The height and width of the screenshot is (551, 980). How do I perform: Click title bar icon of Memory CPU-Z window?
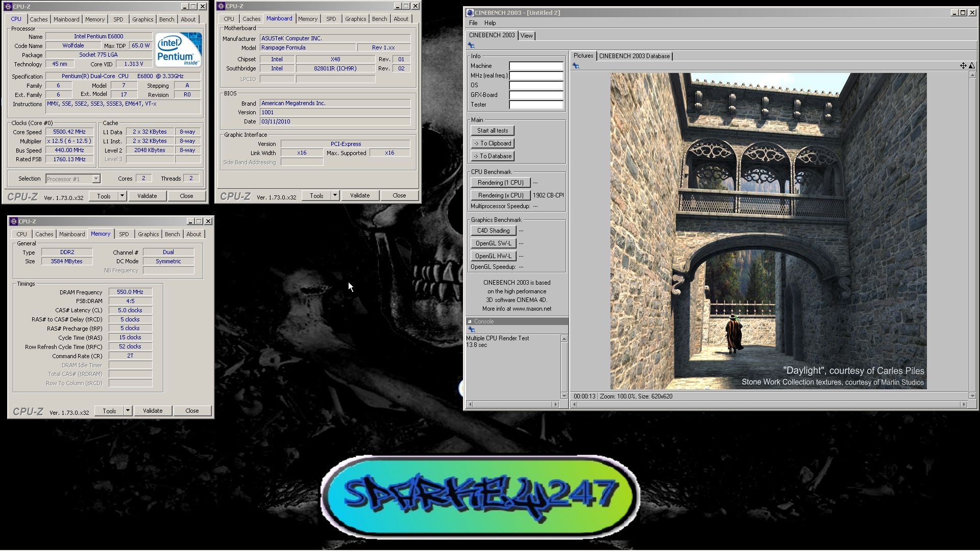coord(14,221)
